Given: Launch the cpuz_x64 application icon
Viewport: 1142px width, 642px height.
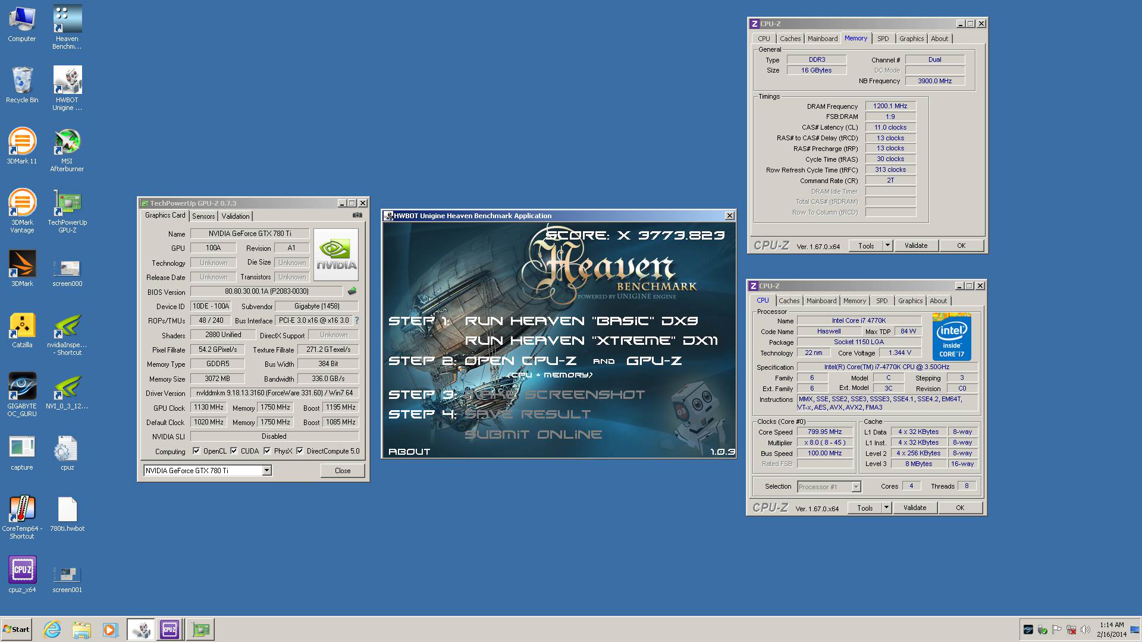Looking at the screenshot, I should [22, 575].
